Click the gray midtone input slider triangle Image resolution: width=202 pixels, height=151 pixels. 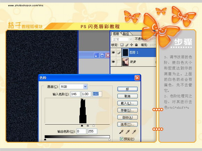point(88,126)
